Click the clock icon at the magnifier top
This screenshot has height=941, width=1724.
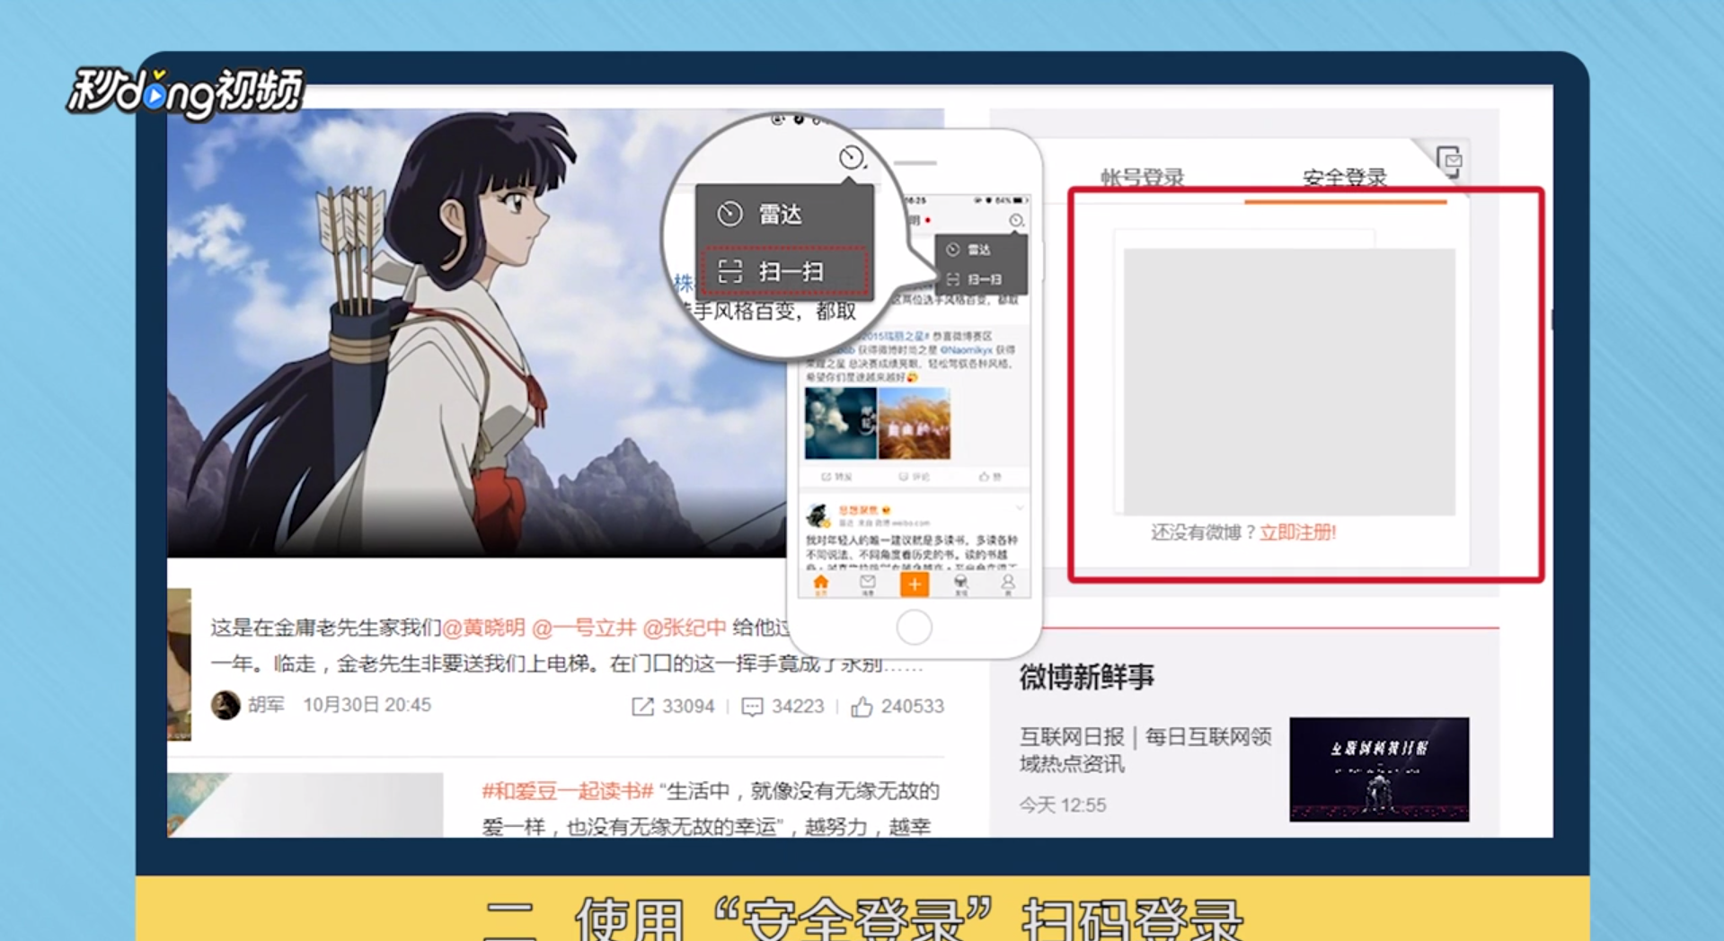[x=851, y=157]
